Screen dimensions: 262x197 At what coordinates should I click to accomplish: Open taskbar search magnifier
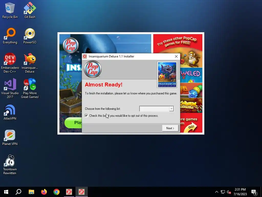(x=18, y=192)
